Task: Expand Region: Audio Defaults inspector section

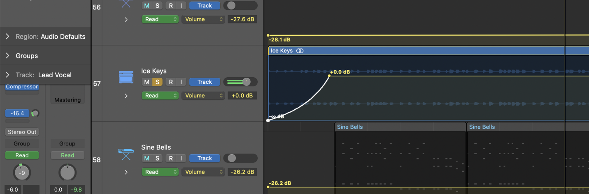Action: (7, 37)
